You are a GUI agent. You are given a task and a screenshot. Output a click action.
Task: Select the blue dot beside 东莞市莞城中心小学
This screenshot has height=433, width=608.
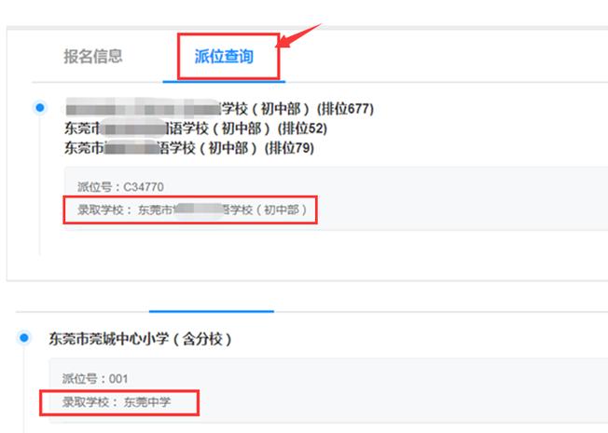pyautogui.click(x=24, y=338)
